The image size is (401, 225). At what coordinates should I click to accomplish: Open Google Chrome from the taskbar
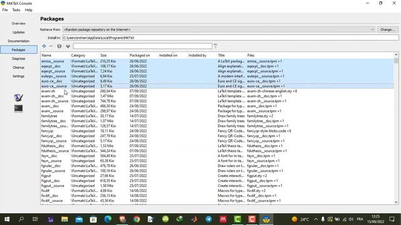(x=137, y=219)
